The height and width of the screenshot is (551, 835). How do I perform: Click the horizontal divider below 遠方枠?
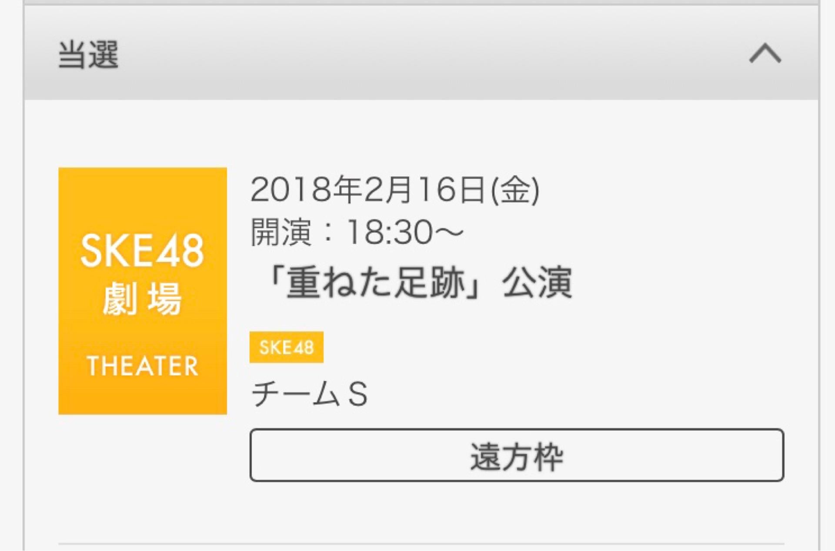(421, 544)
